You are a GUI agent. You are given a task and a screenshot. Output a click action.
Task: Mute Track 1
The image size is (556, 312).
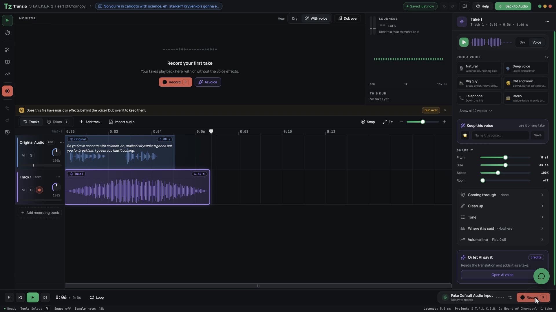pos(23,190)
